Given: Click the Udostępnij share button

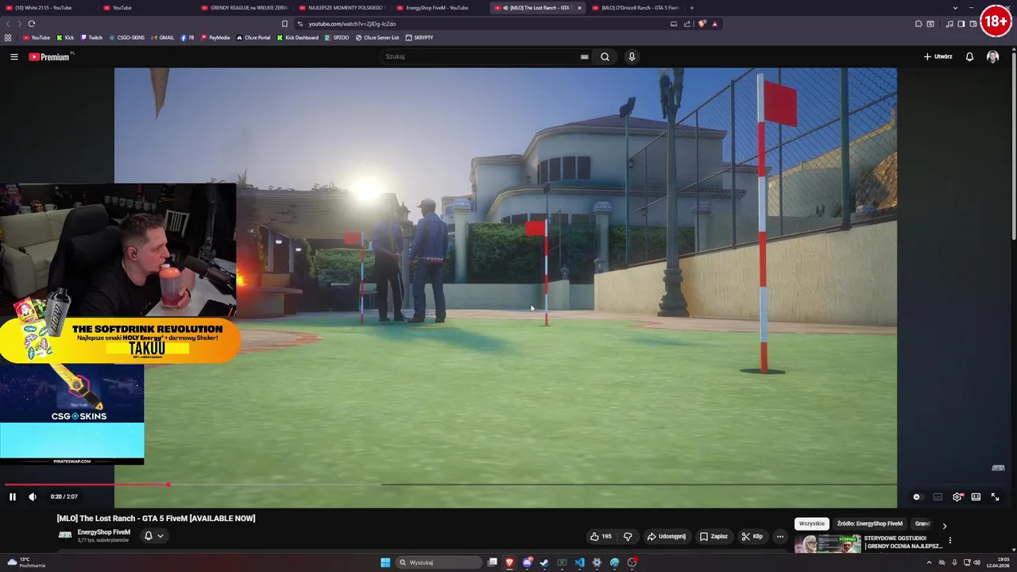Looking at the screenshot, I should pyautogui.click(x=666, y=536).
